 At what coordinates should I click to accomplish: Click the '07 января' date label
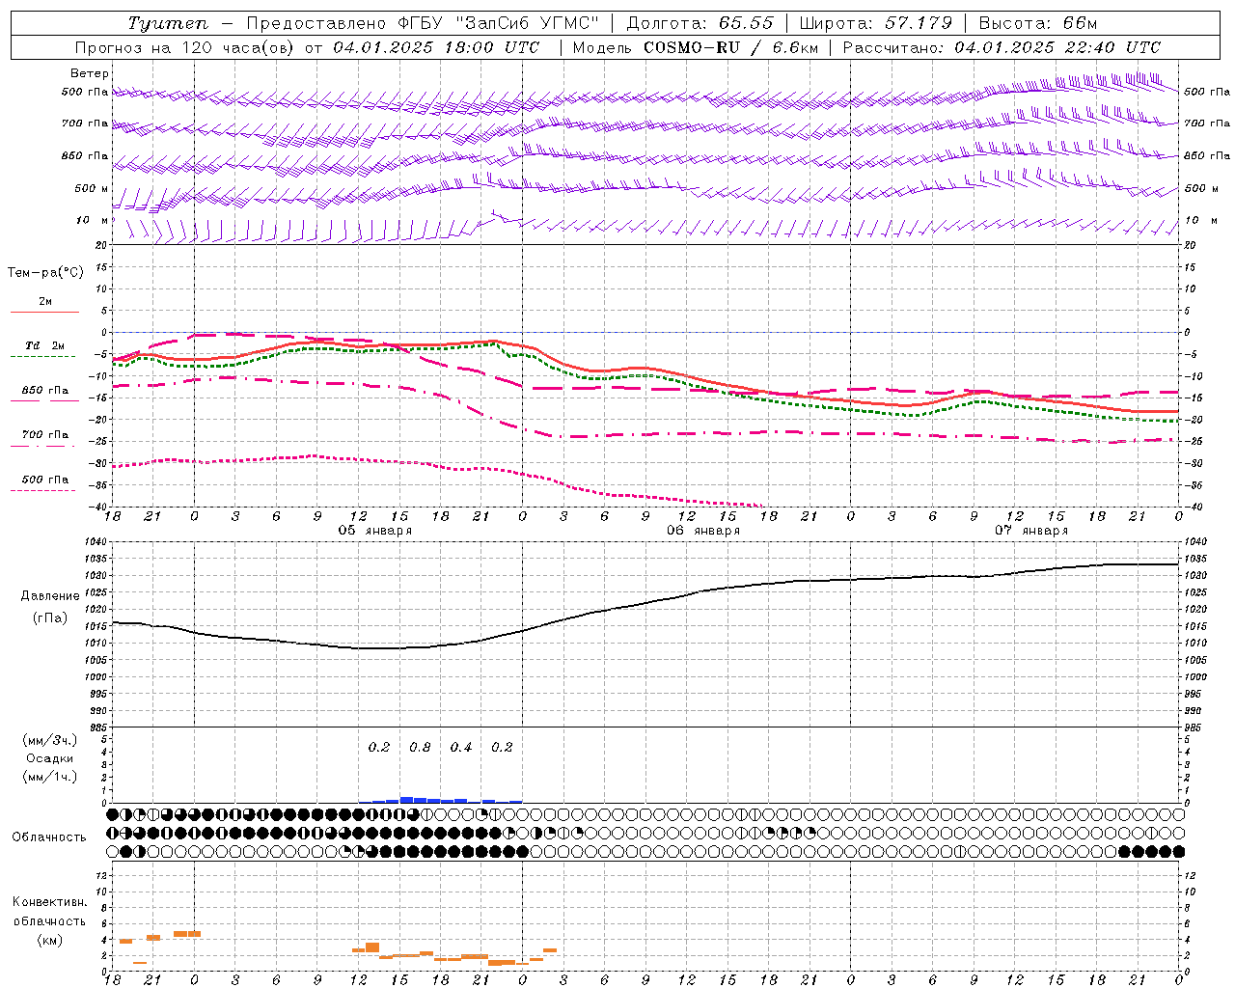[x=1031, y=531]
